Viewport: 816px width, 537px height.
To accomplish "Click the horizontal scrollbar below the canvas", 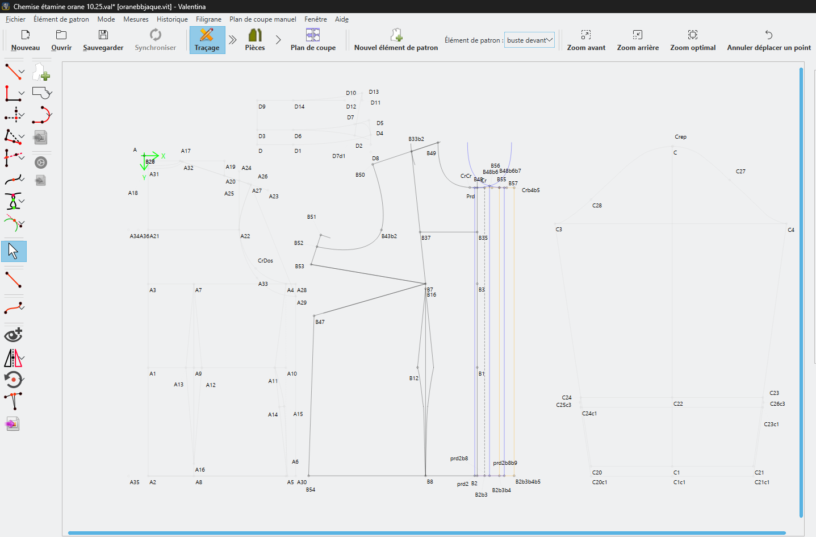I will [426, 533].
